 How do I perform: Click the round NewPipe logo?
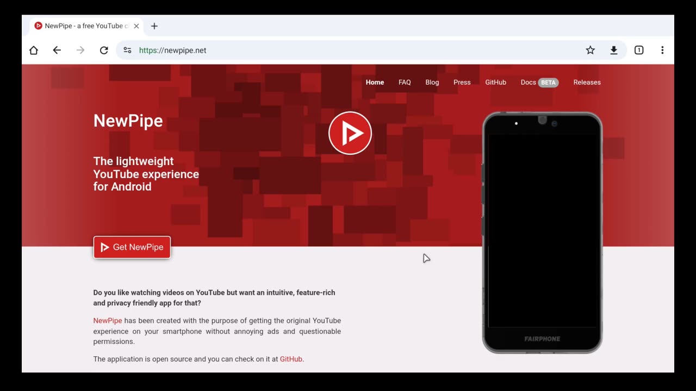point(350,133)
